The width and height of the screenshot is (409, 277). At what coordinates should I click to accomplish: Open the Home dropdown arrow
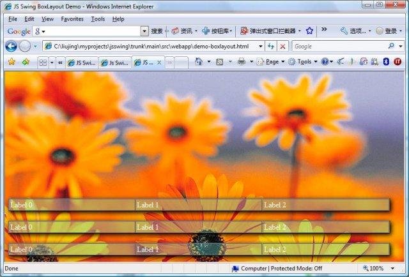click(209, 62)
